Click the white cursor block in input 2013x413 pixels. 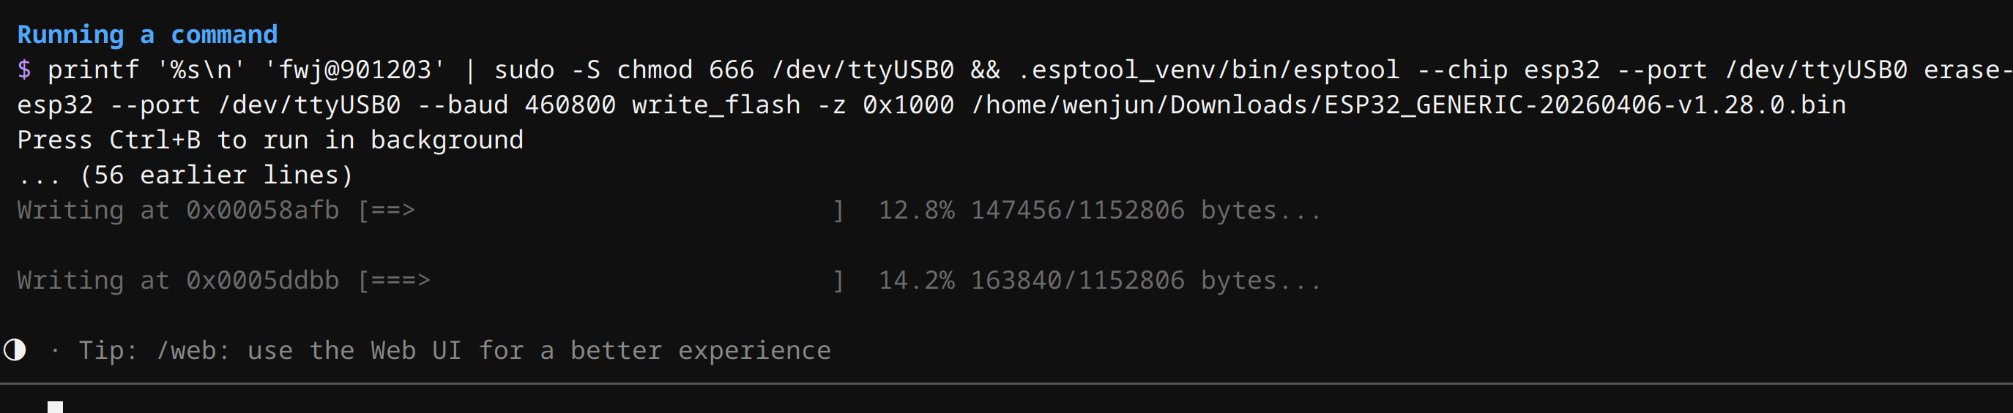pyautogui.click(x=55, y=406)
